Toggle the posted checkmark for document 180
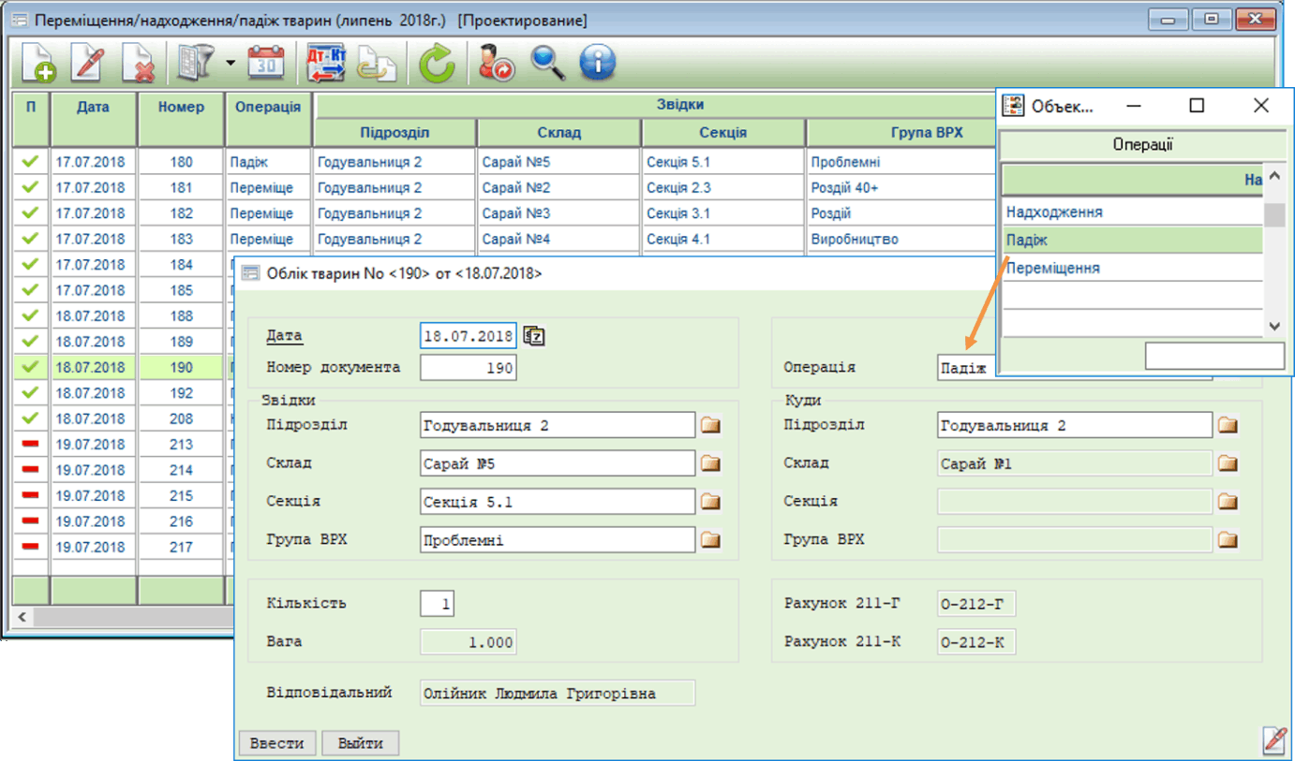This screenshot has width=1295, height=761. (x=30, y=162)
